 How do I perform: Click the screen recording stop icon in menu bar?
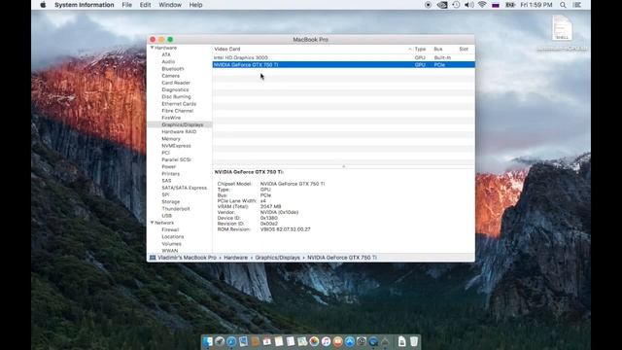coord(428,5)
